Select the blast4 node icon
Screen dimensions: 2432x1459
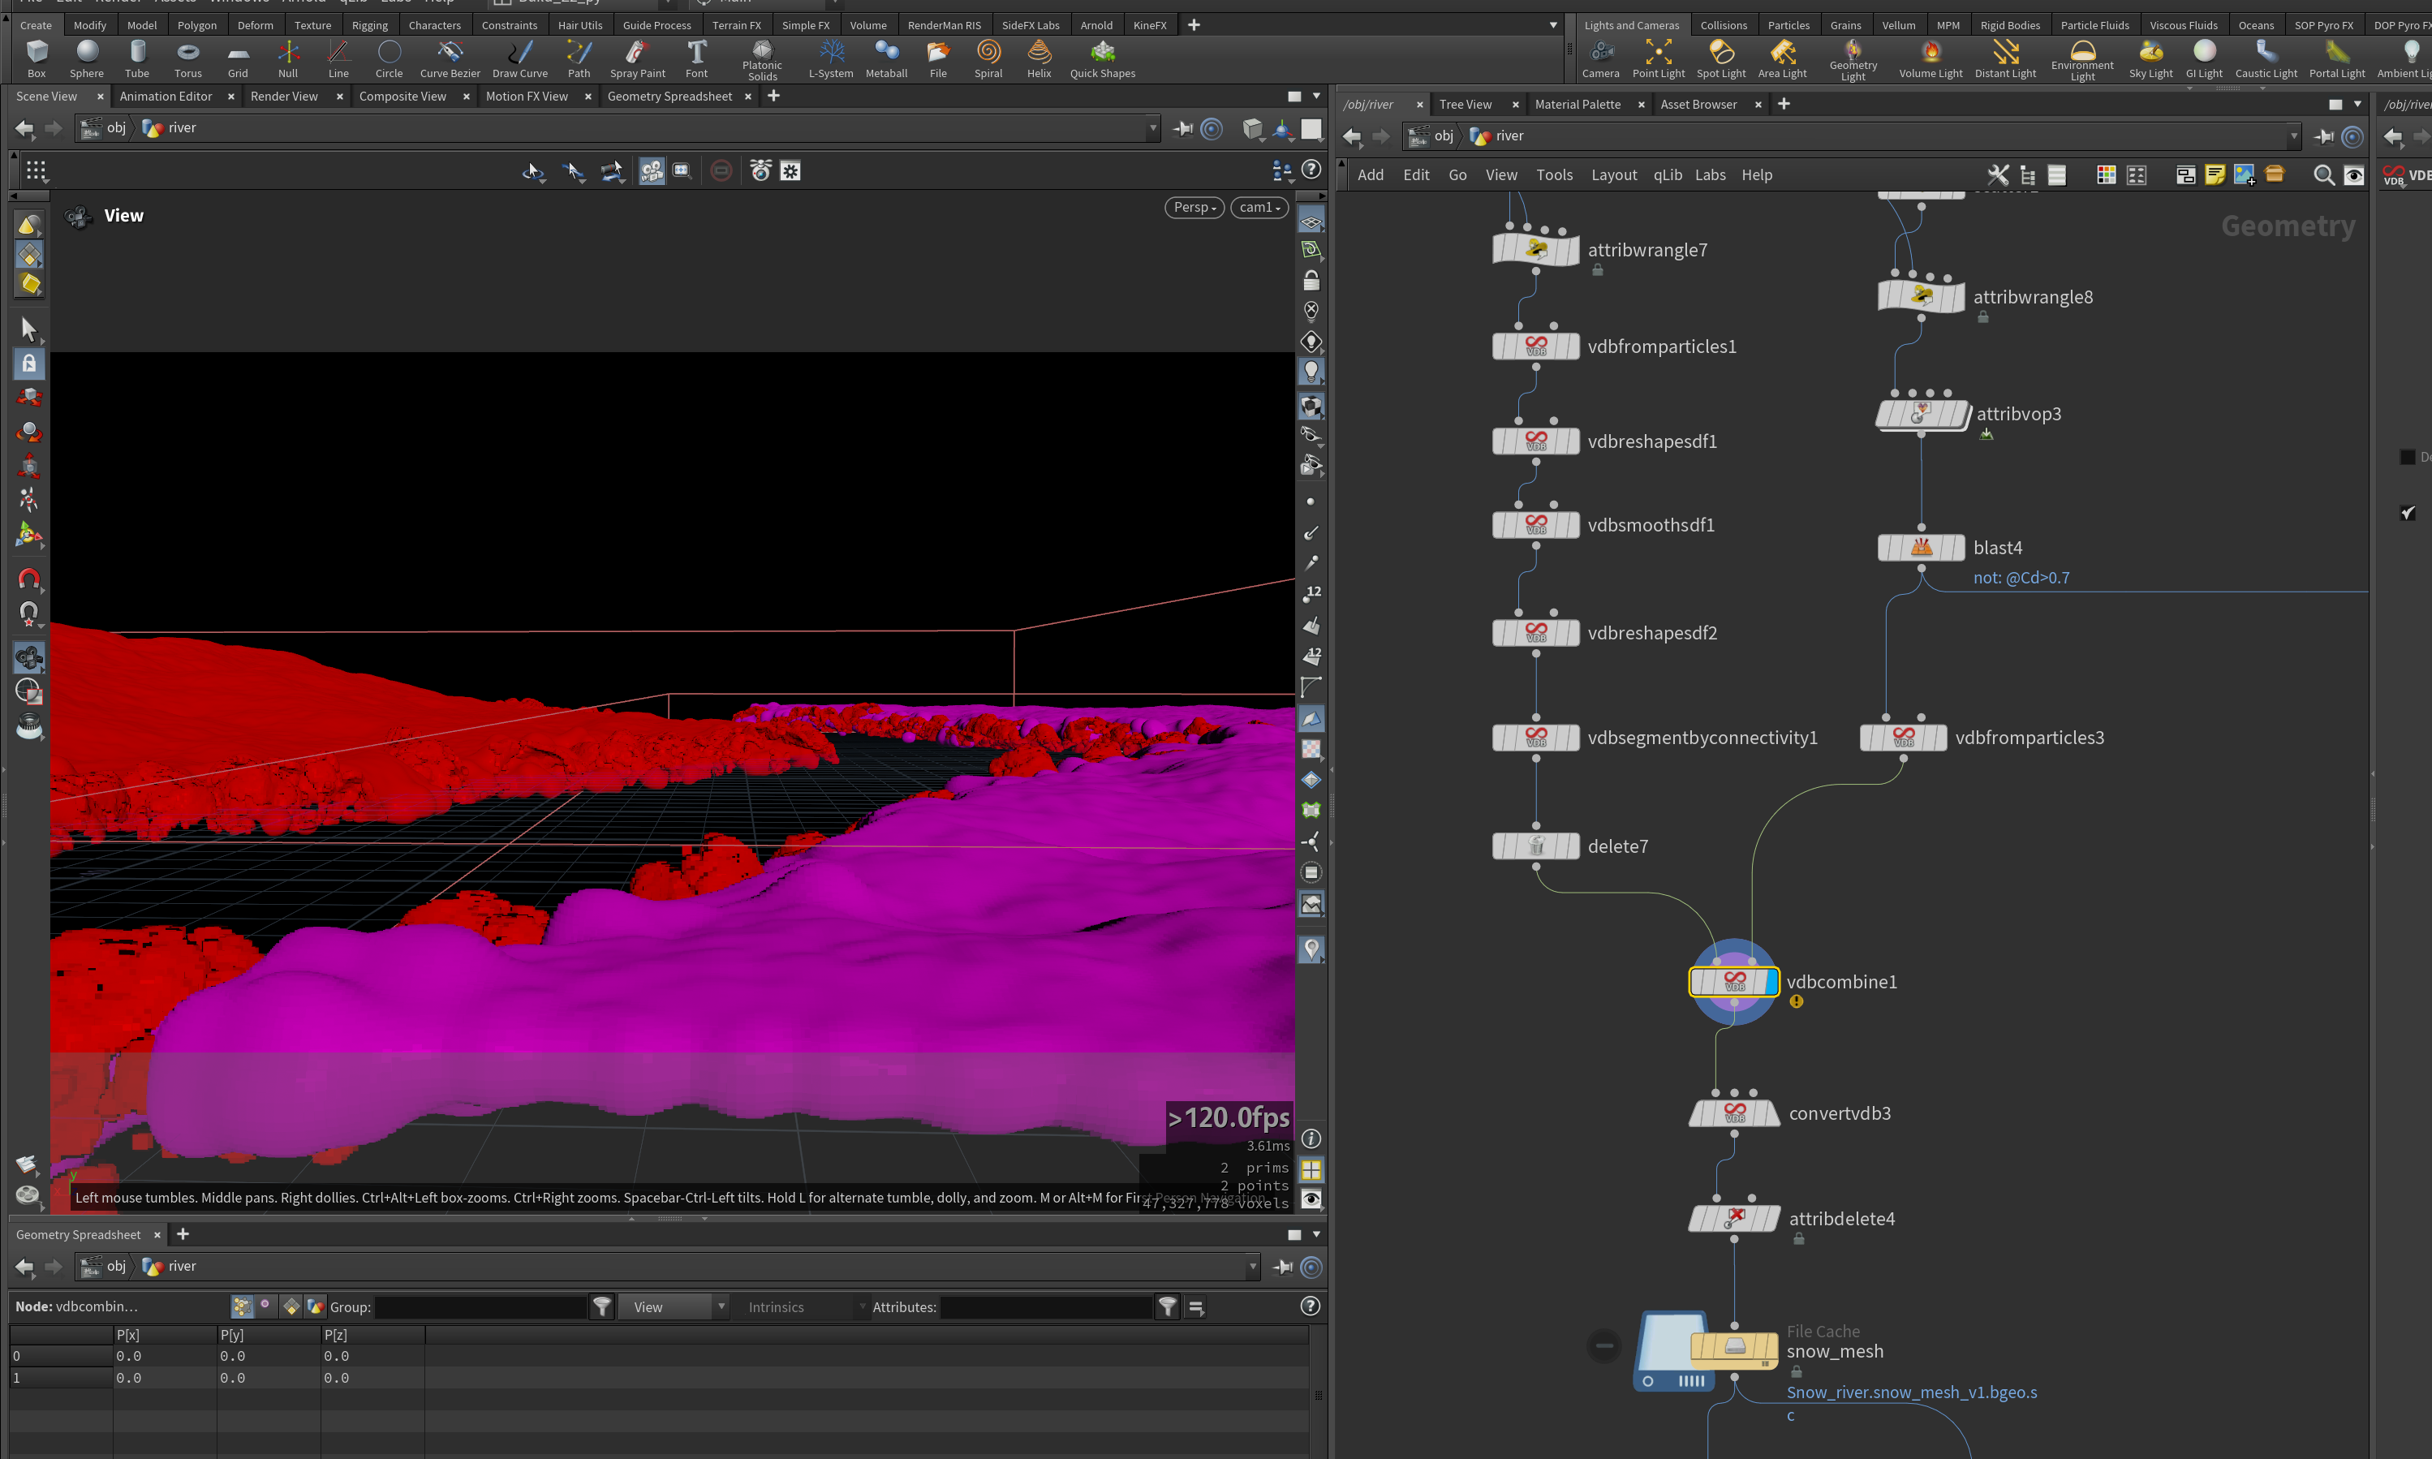1921,548
